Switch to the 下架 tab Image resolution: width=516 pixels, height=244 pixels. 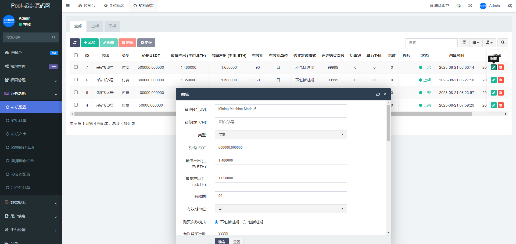pos(112,26)
